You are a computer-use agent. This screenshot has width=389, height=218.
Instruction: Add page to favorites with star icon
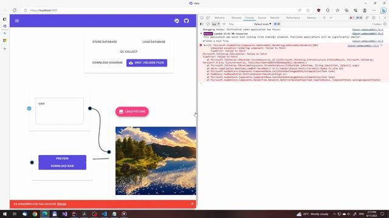[x=308, y=10]
